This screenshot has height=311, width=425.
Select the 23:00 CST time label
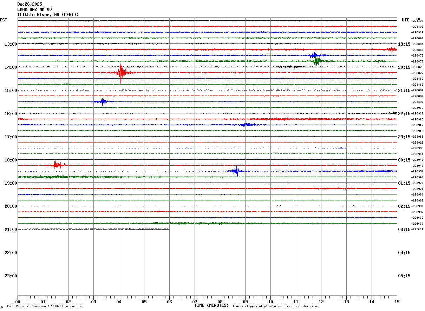tap(11, 276)
